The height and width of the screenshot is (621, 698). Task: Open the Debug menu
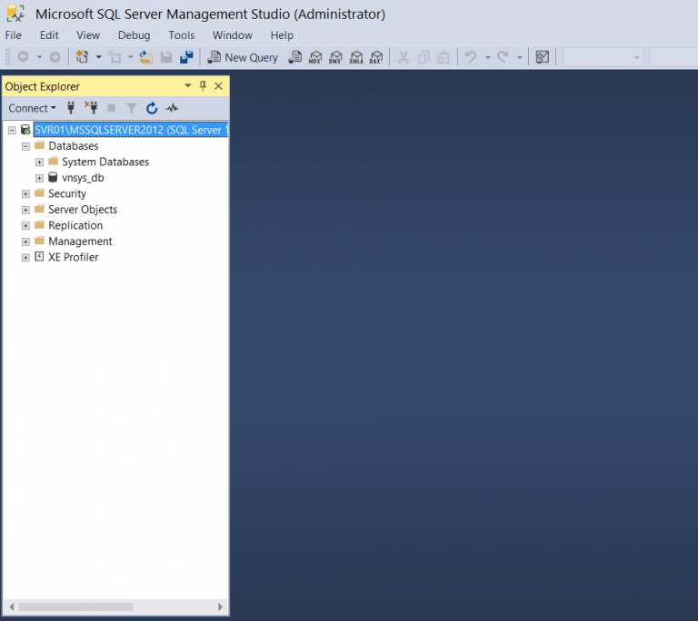134,35
